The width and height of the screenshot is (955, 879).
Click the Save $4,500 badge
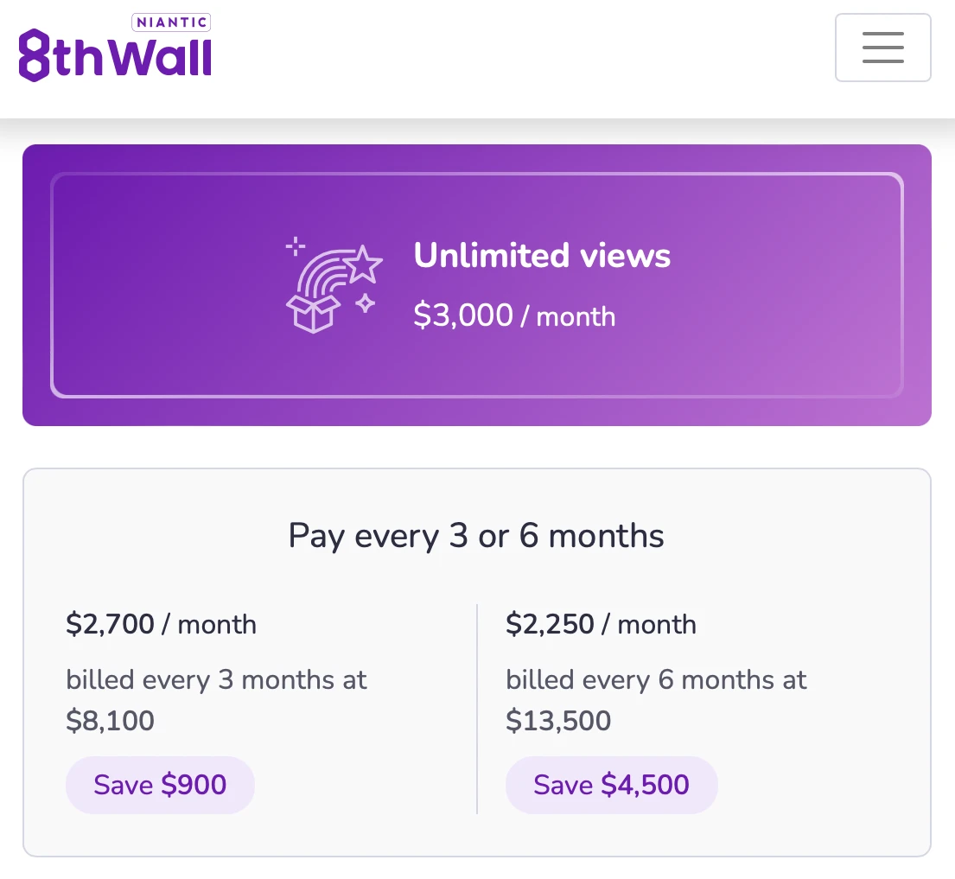pyautogui.click(x=612, y=785)
